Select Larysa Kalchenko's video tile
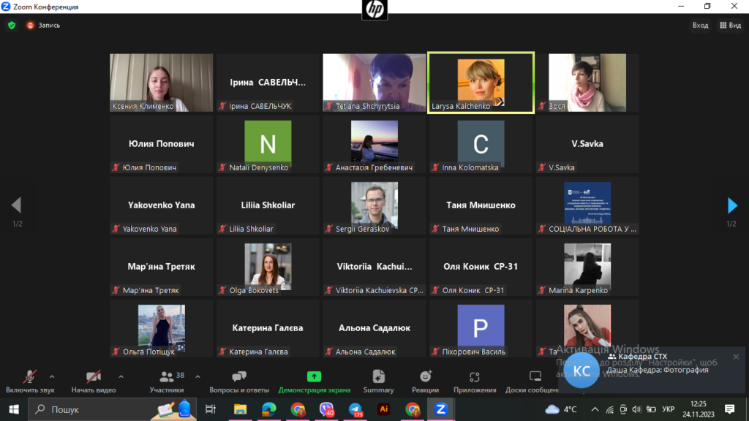749x421 pixels. click(481, 82)
